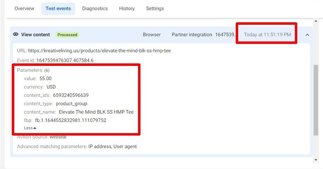
Task: Click the currency USD parameter
Action: (51, 87)
